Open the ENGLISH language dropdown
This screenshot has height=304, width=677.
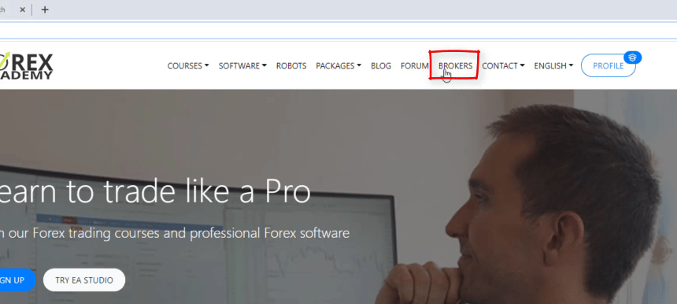point(553,65)
